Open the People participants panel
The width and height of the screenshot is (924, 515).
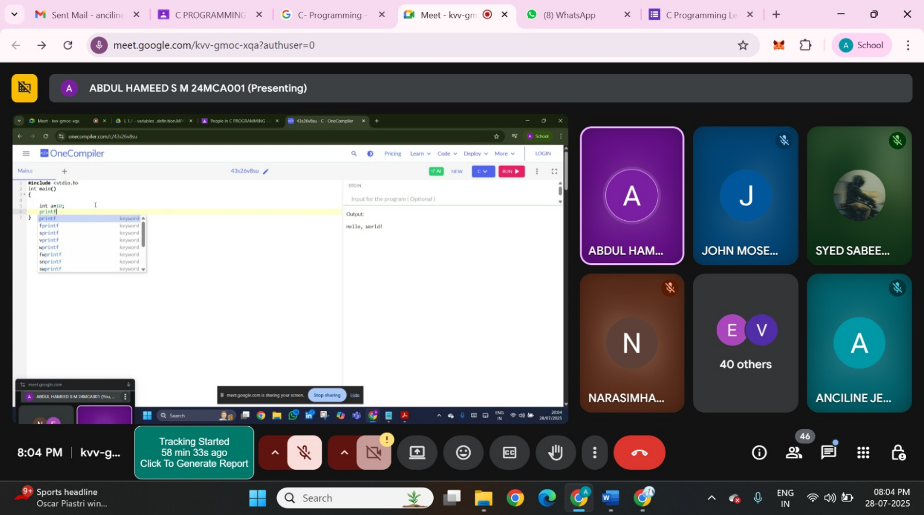794,453
